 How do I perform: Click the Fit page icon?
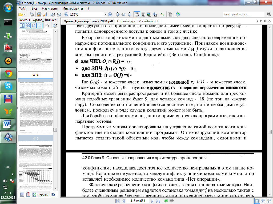pyautogui.click(x=118, y=14)
